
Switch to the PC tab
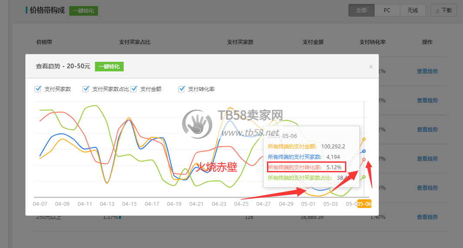387,10
